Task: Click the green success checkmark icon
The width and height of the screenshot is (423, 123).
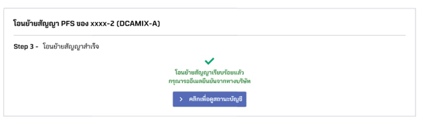Action: (209, 61)
